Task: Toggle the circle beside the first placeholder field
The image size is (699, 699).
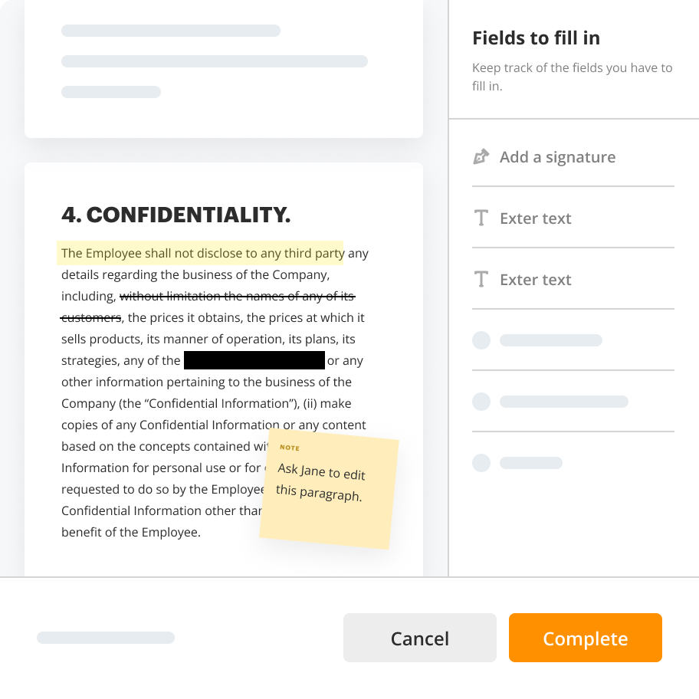Action: click(x=481, y=340)
